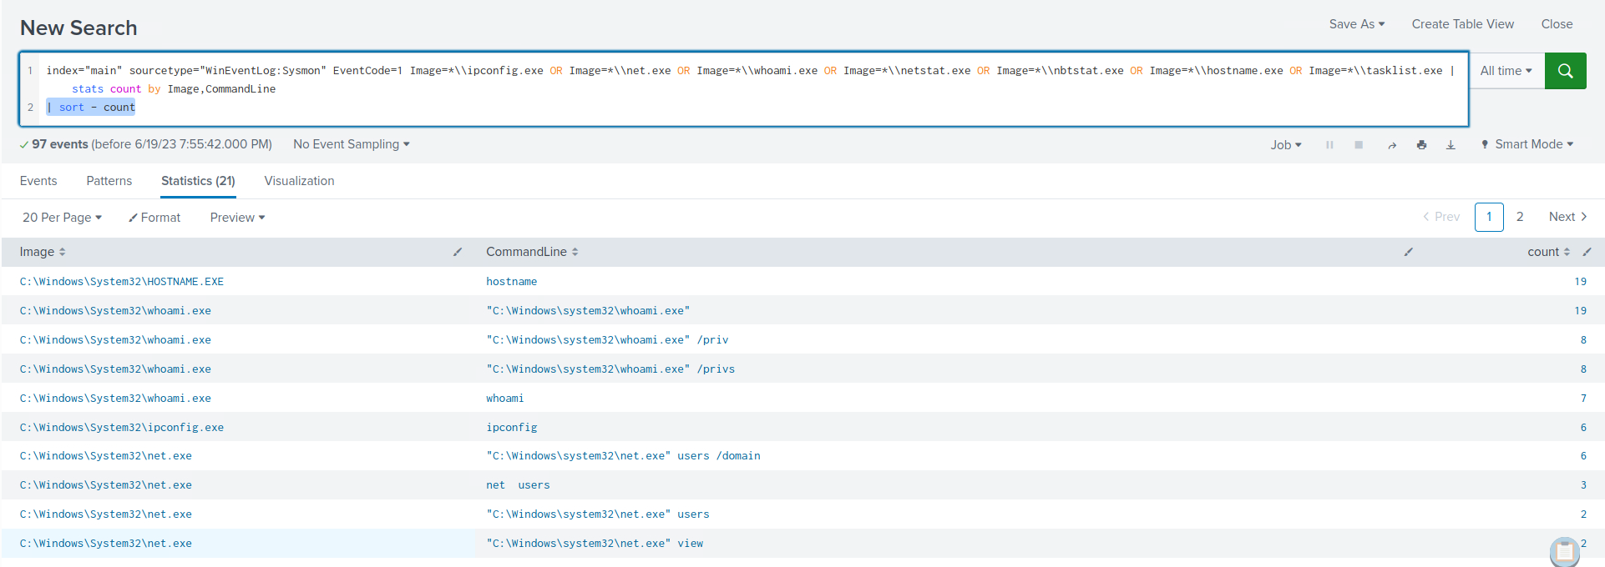The image size is (1605, 567).
Task: Run search with green magnifier button
Action: [1565, 71]
